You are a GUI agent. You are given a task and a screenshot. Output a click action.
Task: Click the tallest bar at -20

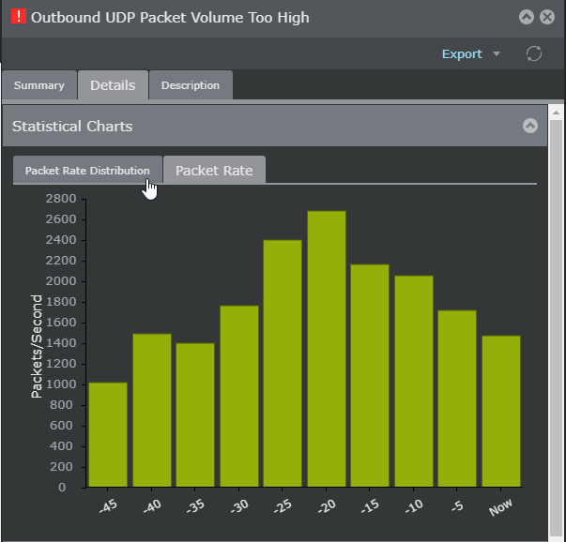point(327,349)
